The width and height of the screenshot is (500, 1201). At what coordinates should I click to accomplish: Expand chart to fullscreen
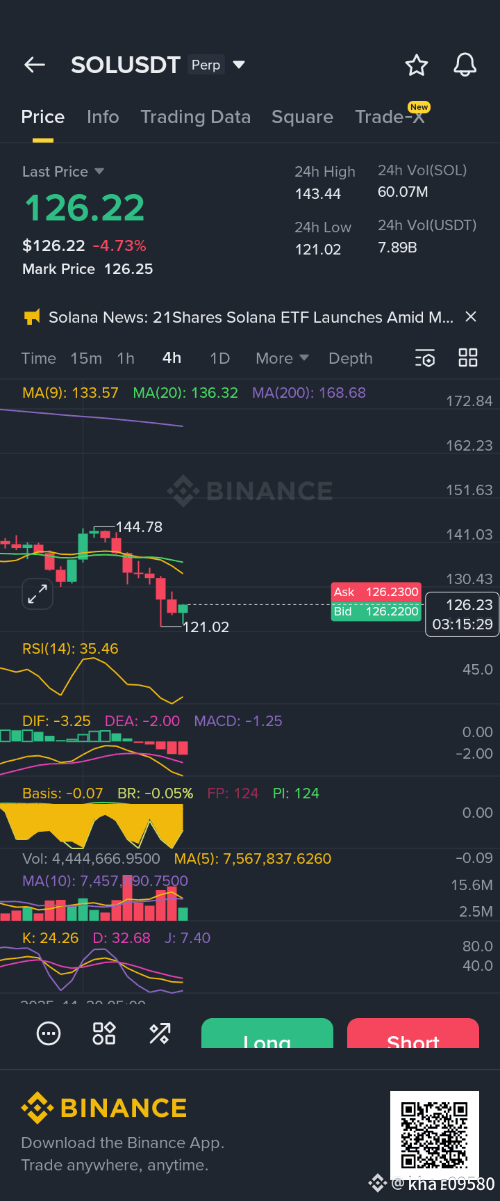pos(37,594)
